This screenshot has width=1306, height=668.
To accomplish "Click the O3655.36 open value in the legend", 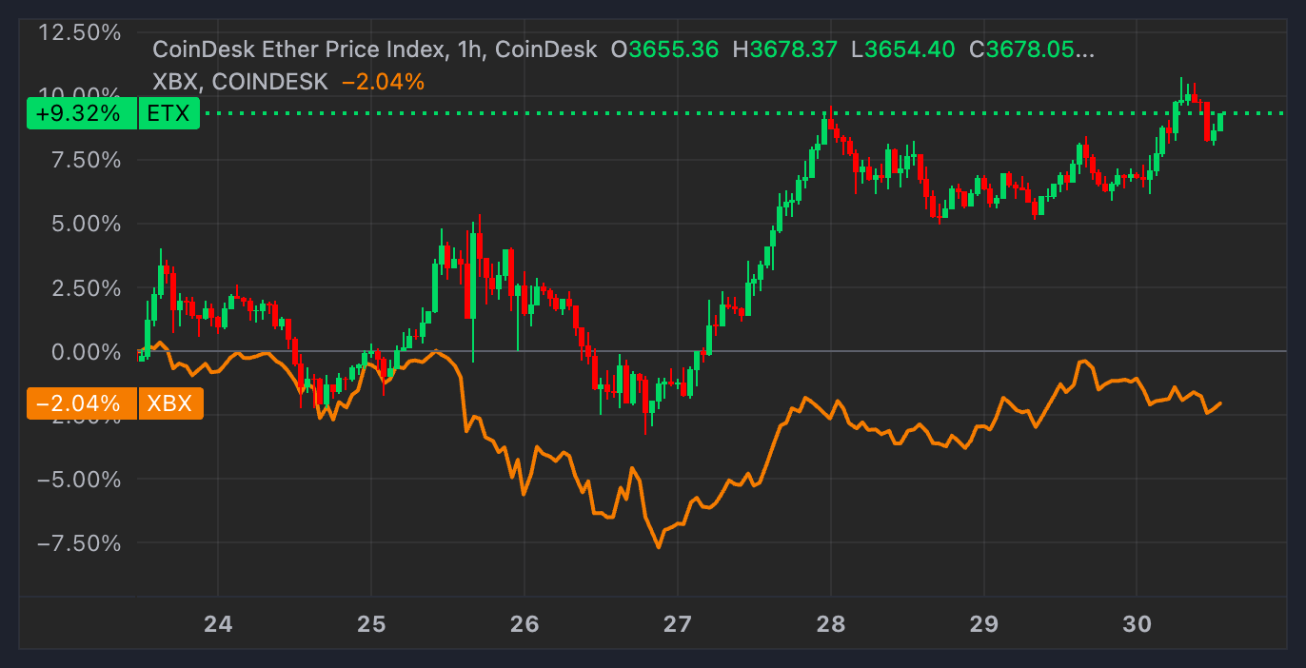I will click(x=665, y=49).
